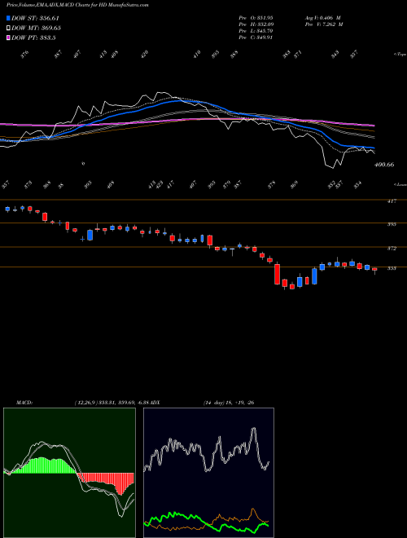The image size is (407, 538).
Task: Click the Avg V: 6.406 M value
Action: 322,17
